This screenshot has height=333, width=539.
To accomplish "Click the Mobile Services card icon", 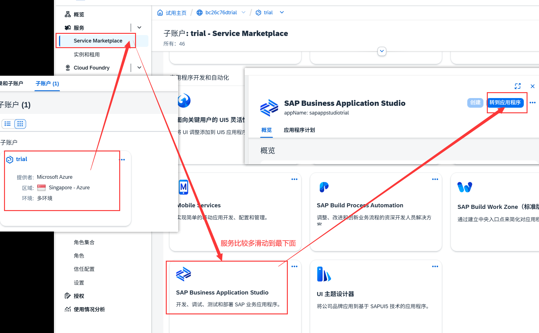I will tap(183, 187).
